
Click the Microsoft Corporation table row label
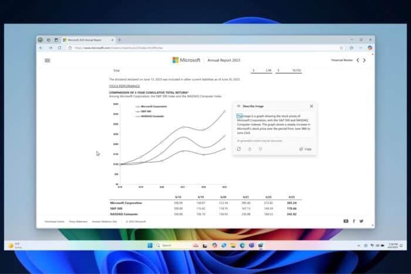[x=126, y=203]
